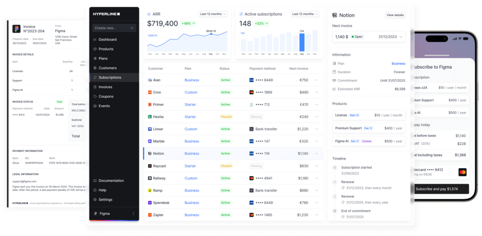The image size is (482, 236).
Task: Click the Paused status badge for Raycast
Action: point(226,166)
